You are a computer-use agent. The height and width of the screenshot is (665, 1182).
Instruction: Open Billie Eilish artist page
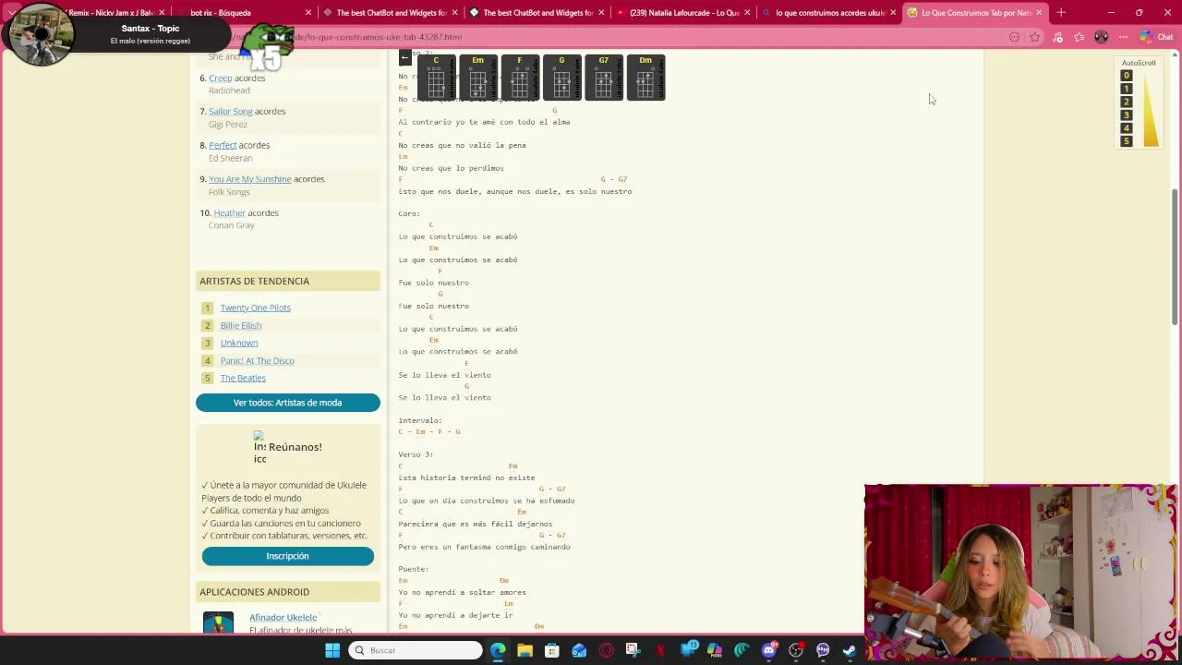coord(240,325)
